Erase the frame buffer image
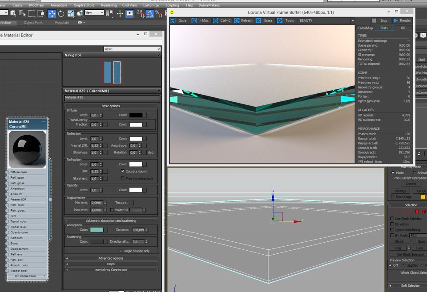 [258, 21]
